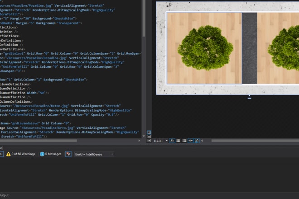Toggle the fx effects button
The image size is (299, 199).
pyautogui.click(x=172, y=141)
